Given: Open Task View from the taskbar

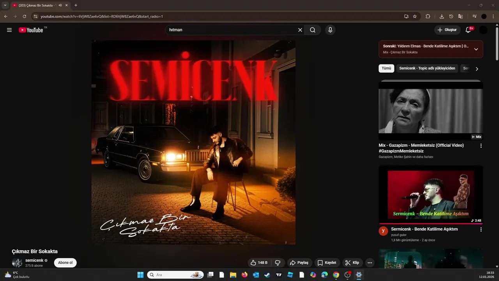Looking at the screenshot, I should [211, 275].
